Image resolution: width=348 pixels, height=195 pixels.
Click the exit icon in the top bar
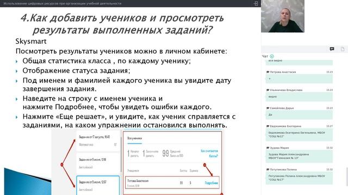click(x=256, y=4)
